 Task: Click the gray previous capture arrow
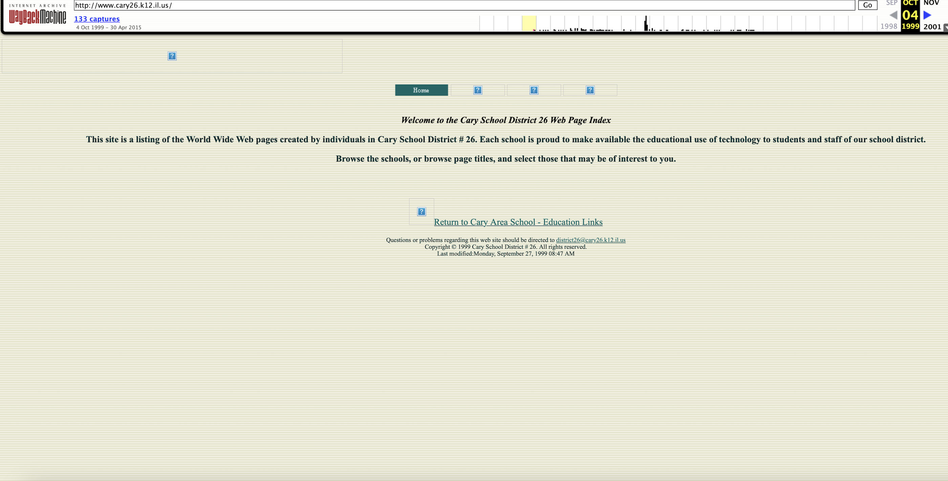coord(893,15)
